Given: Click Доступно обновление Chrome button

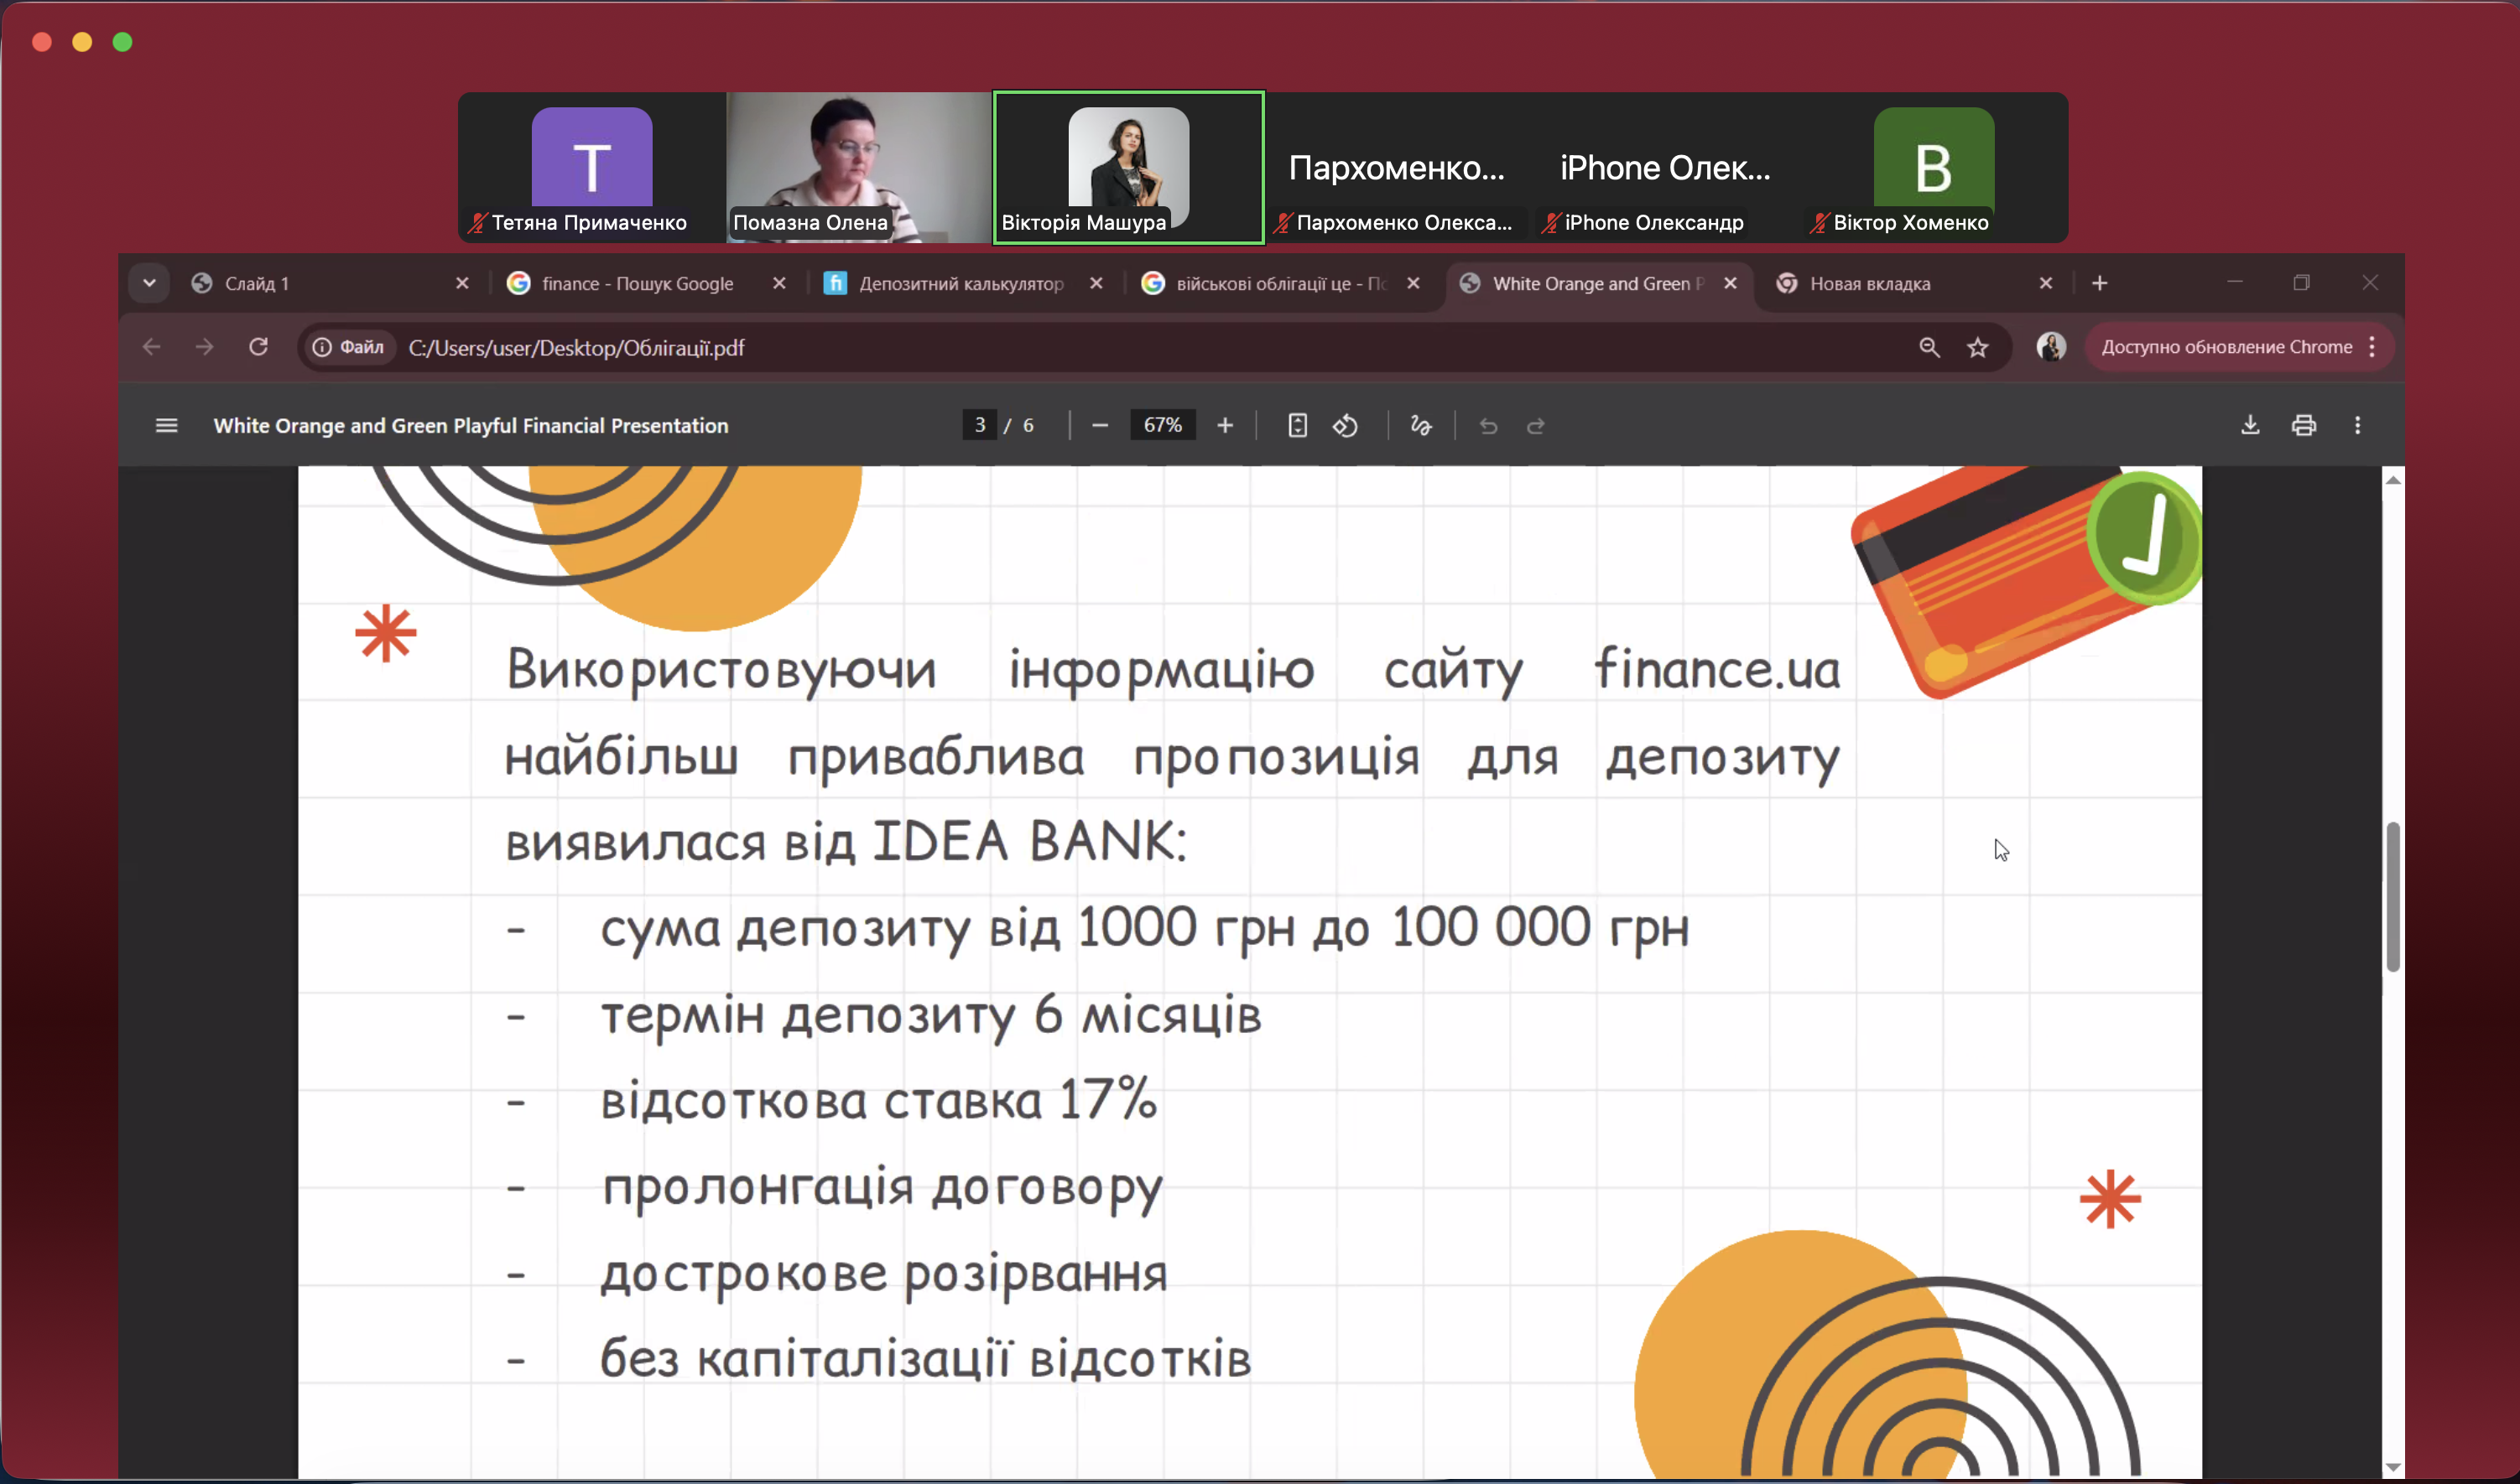Looking at the screenshot, I should (2226, 347).
